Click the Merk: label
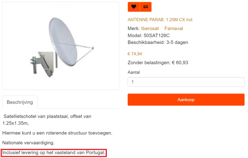This screenshot has height=158, width=248. coord(134,28)
